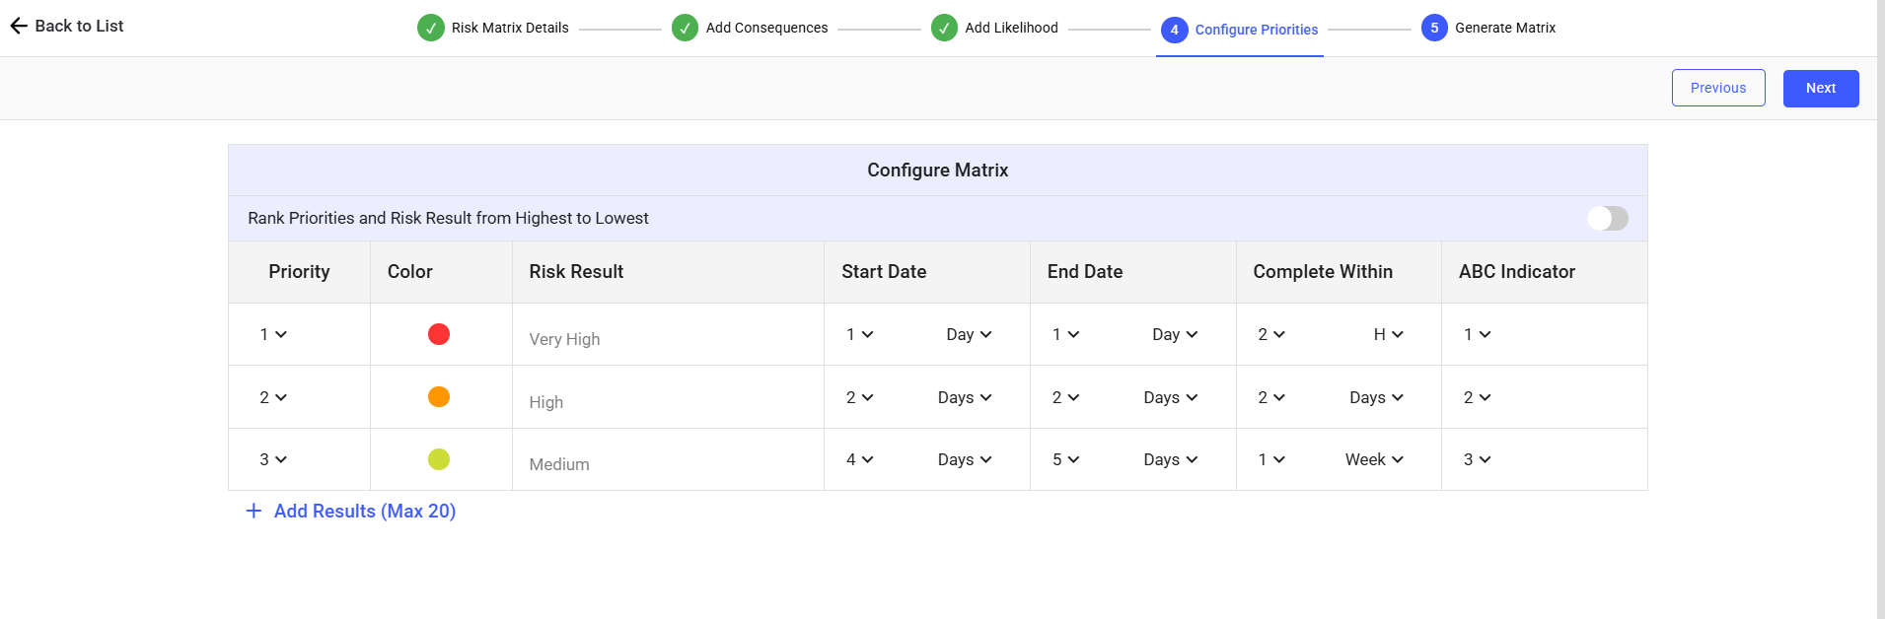
Task: Click the Back to List arrow icon
Action: (19, 27)
